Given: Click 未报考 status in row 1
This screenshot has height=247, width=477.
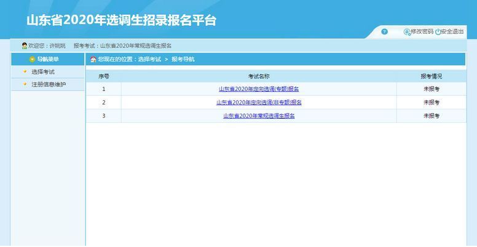Looking at the screenshot, I should [x=432, y=89].
